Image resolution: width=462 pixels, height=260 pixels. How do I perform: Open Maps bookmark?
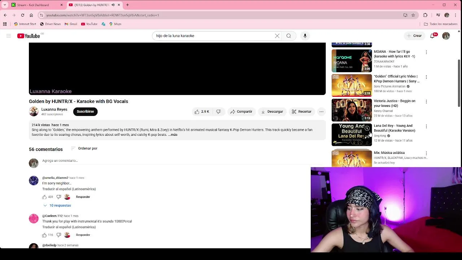pyautogui.click(x=115, y=24)
